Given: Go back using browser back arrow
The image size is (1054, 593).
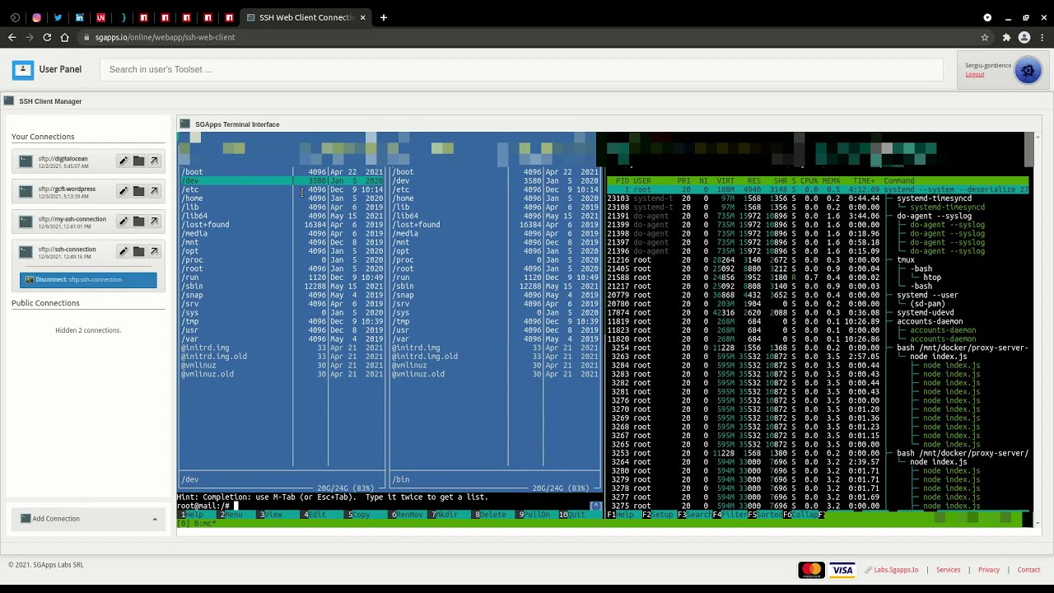Looking at the screenshot, I should pos(12,37).
